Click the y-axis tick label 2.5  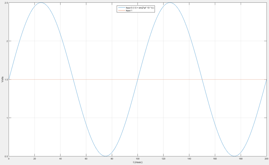pyautogui.click(x=6, y=3)
